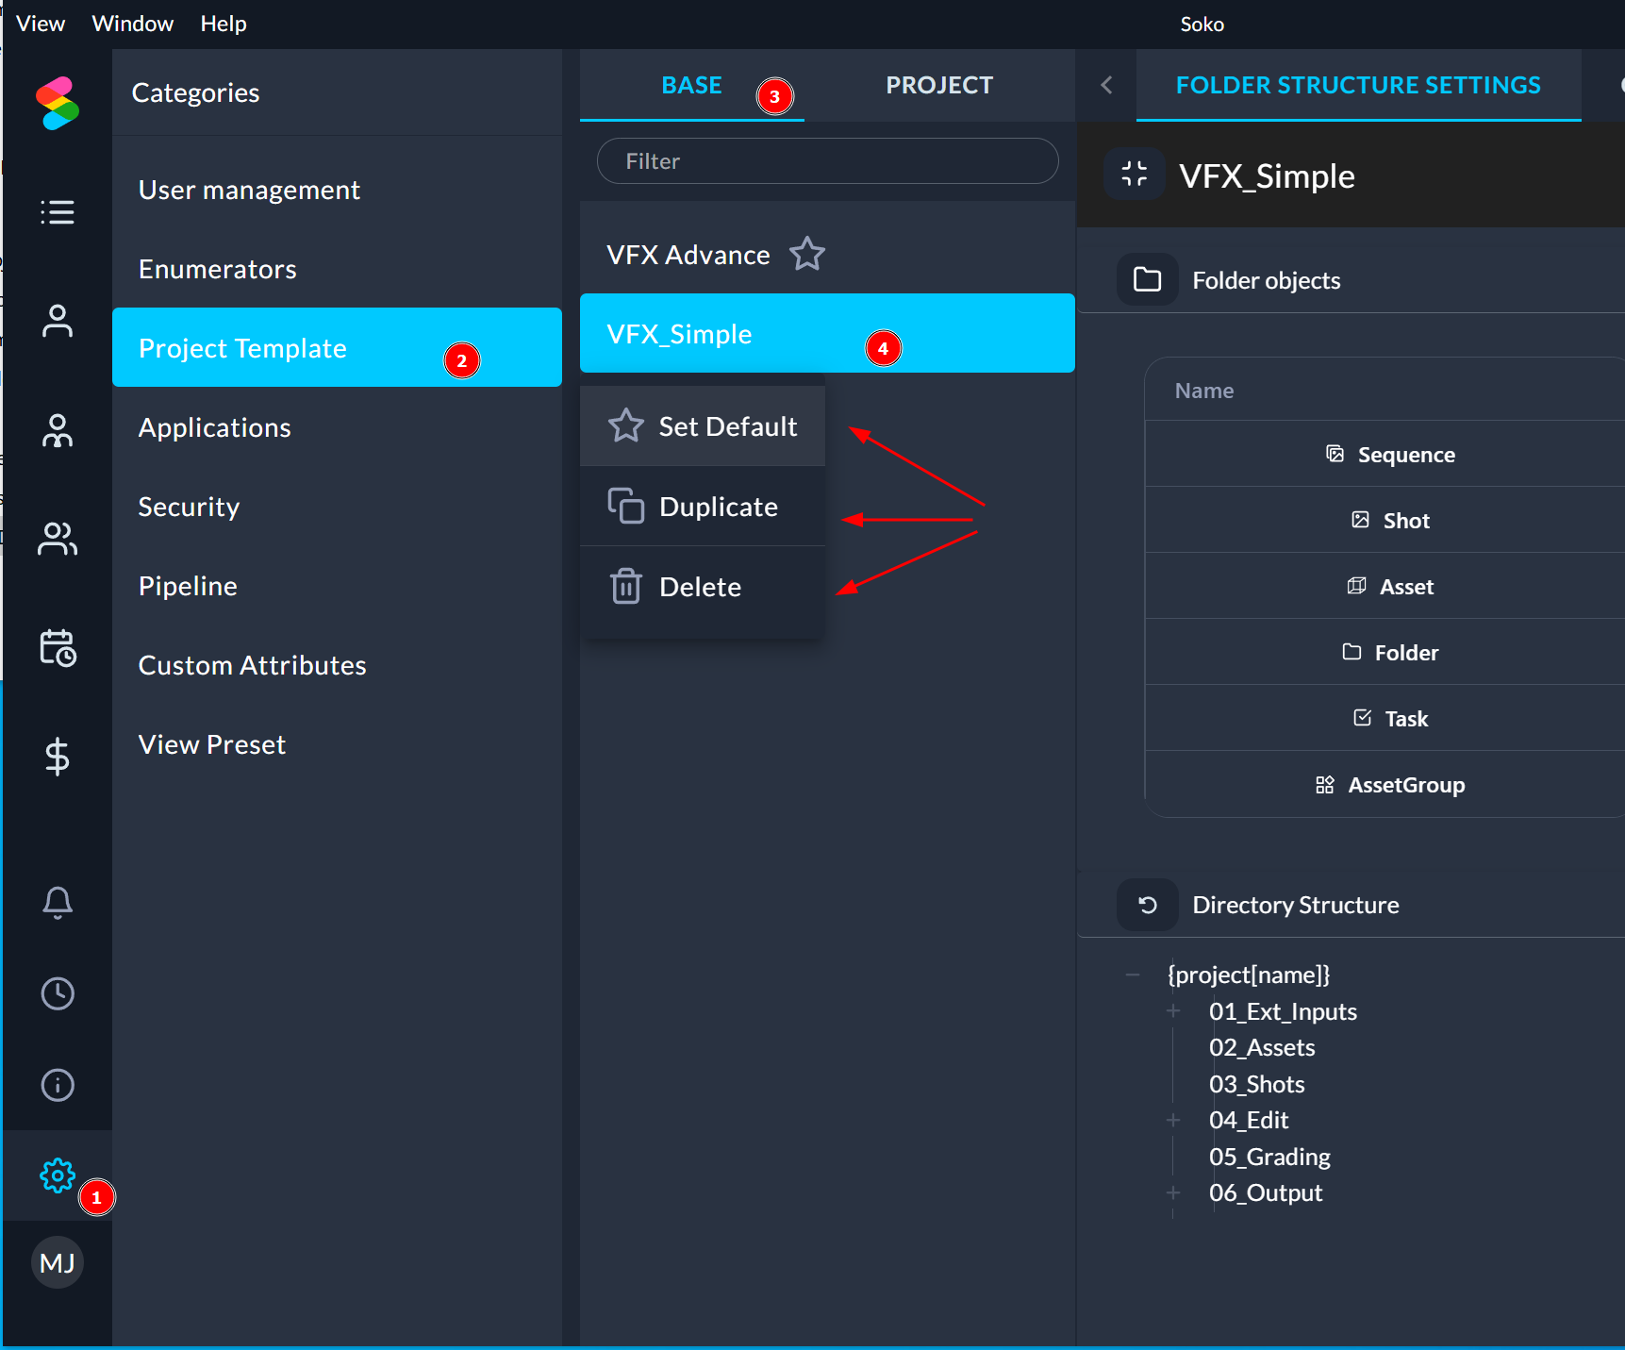Open Enumerators category
The image size is (1625, 1350).
(x=337, y=269)
